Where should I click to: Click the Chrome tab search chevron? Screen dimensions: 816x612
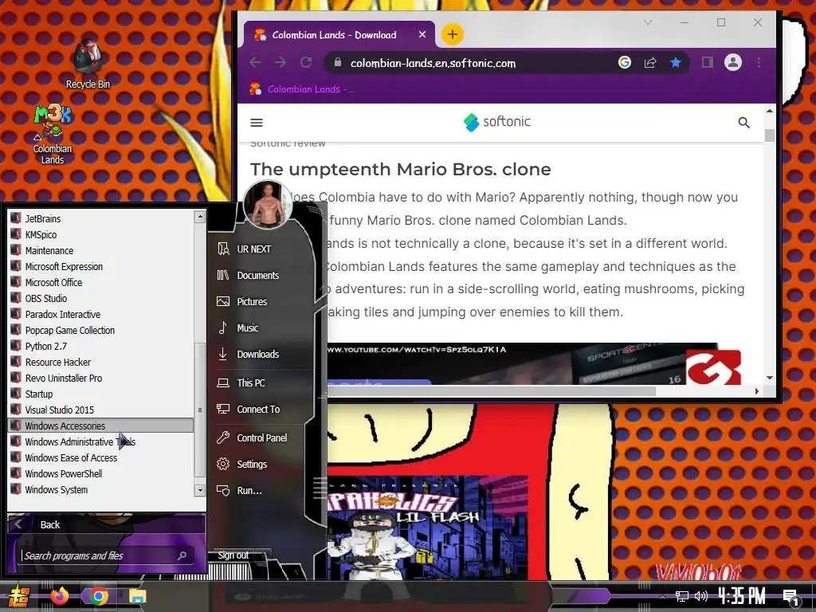click(647, 22)
